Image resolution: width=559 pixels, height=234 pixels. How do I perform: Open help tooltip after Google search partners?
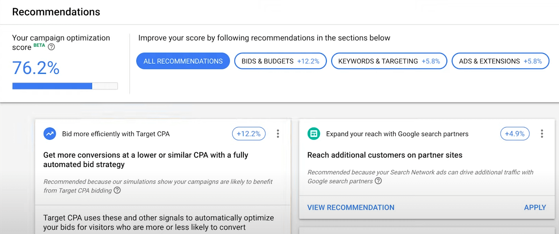[x=378, y=181]
